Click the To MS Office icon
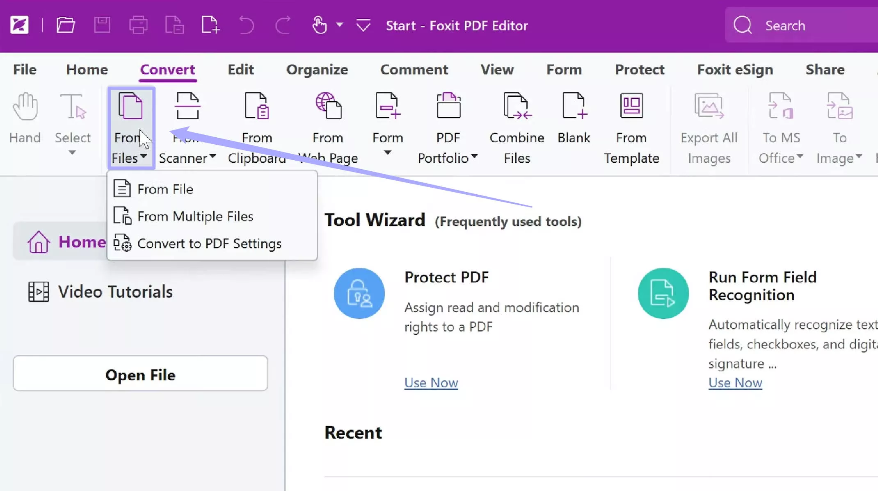 tap(781, 106)
